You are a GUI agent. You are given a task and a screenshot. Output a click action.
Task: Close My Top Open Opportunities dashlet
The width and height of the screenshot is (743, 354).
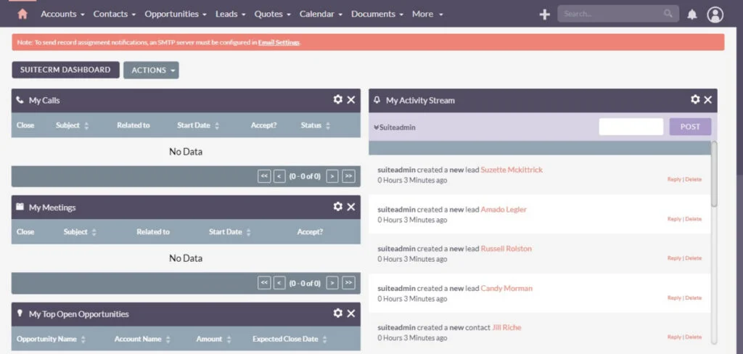click(x=350, y=313)
